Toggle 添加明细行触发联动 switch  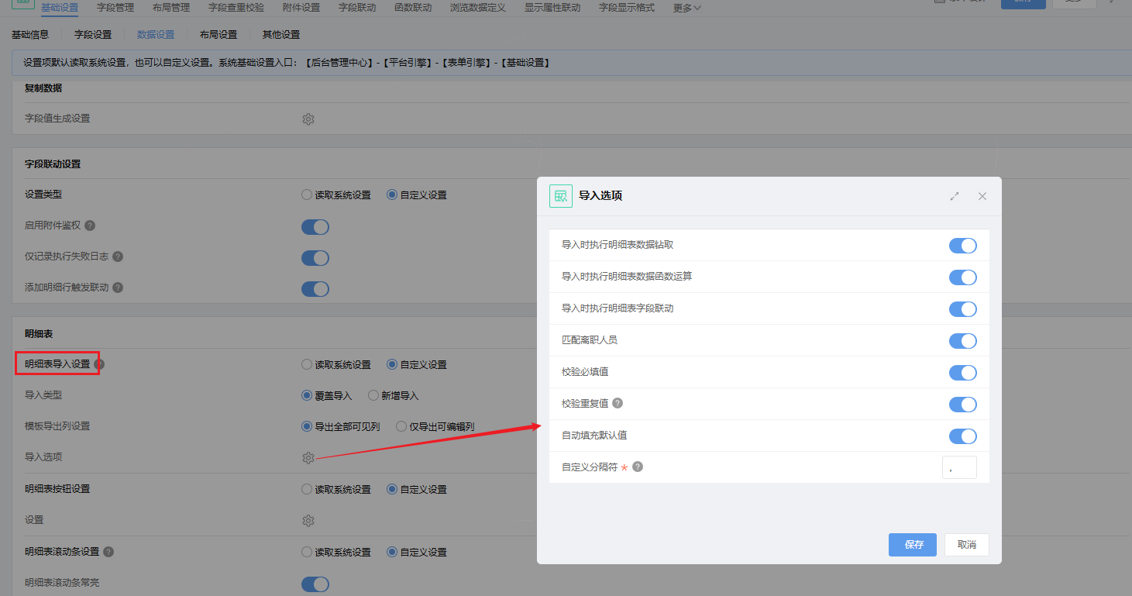(315, 289)
